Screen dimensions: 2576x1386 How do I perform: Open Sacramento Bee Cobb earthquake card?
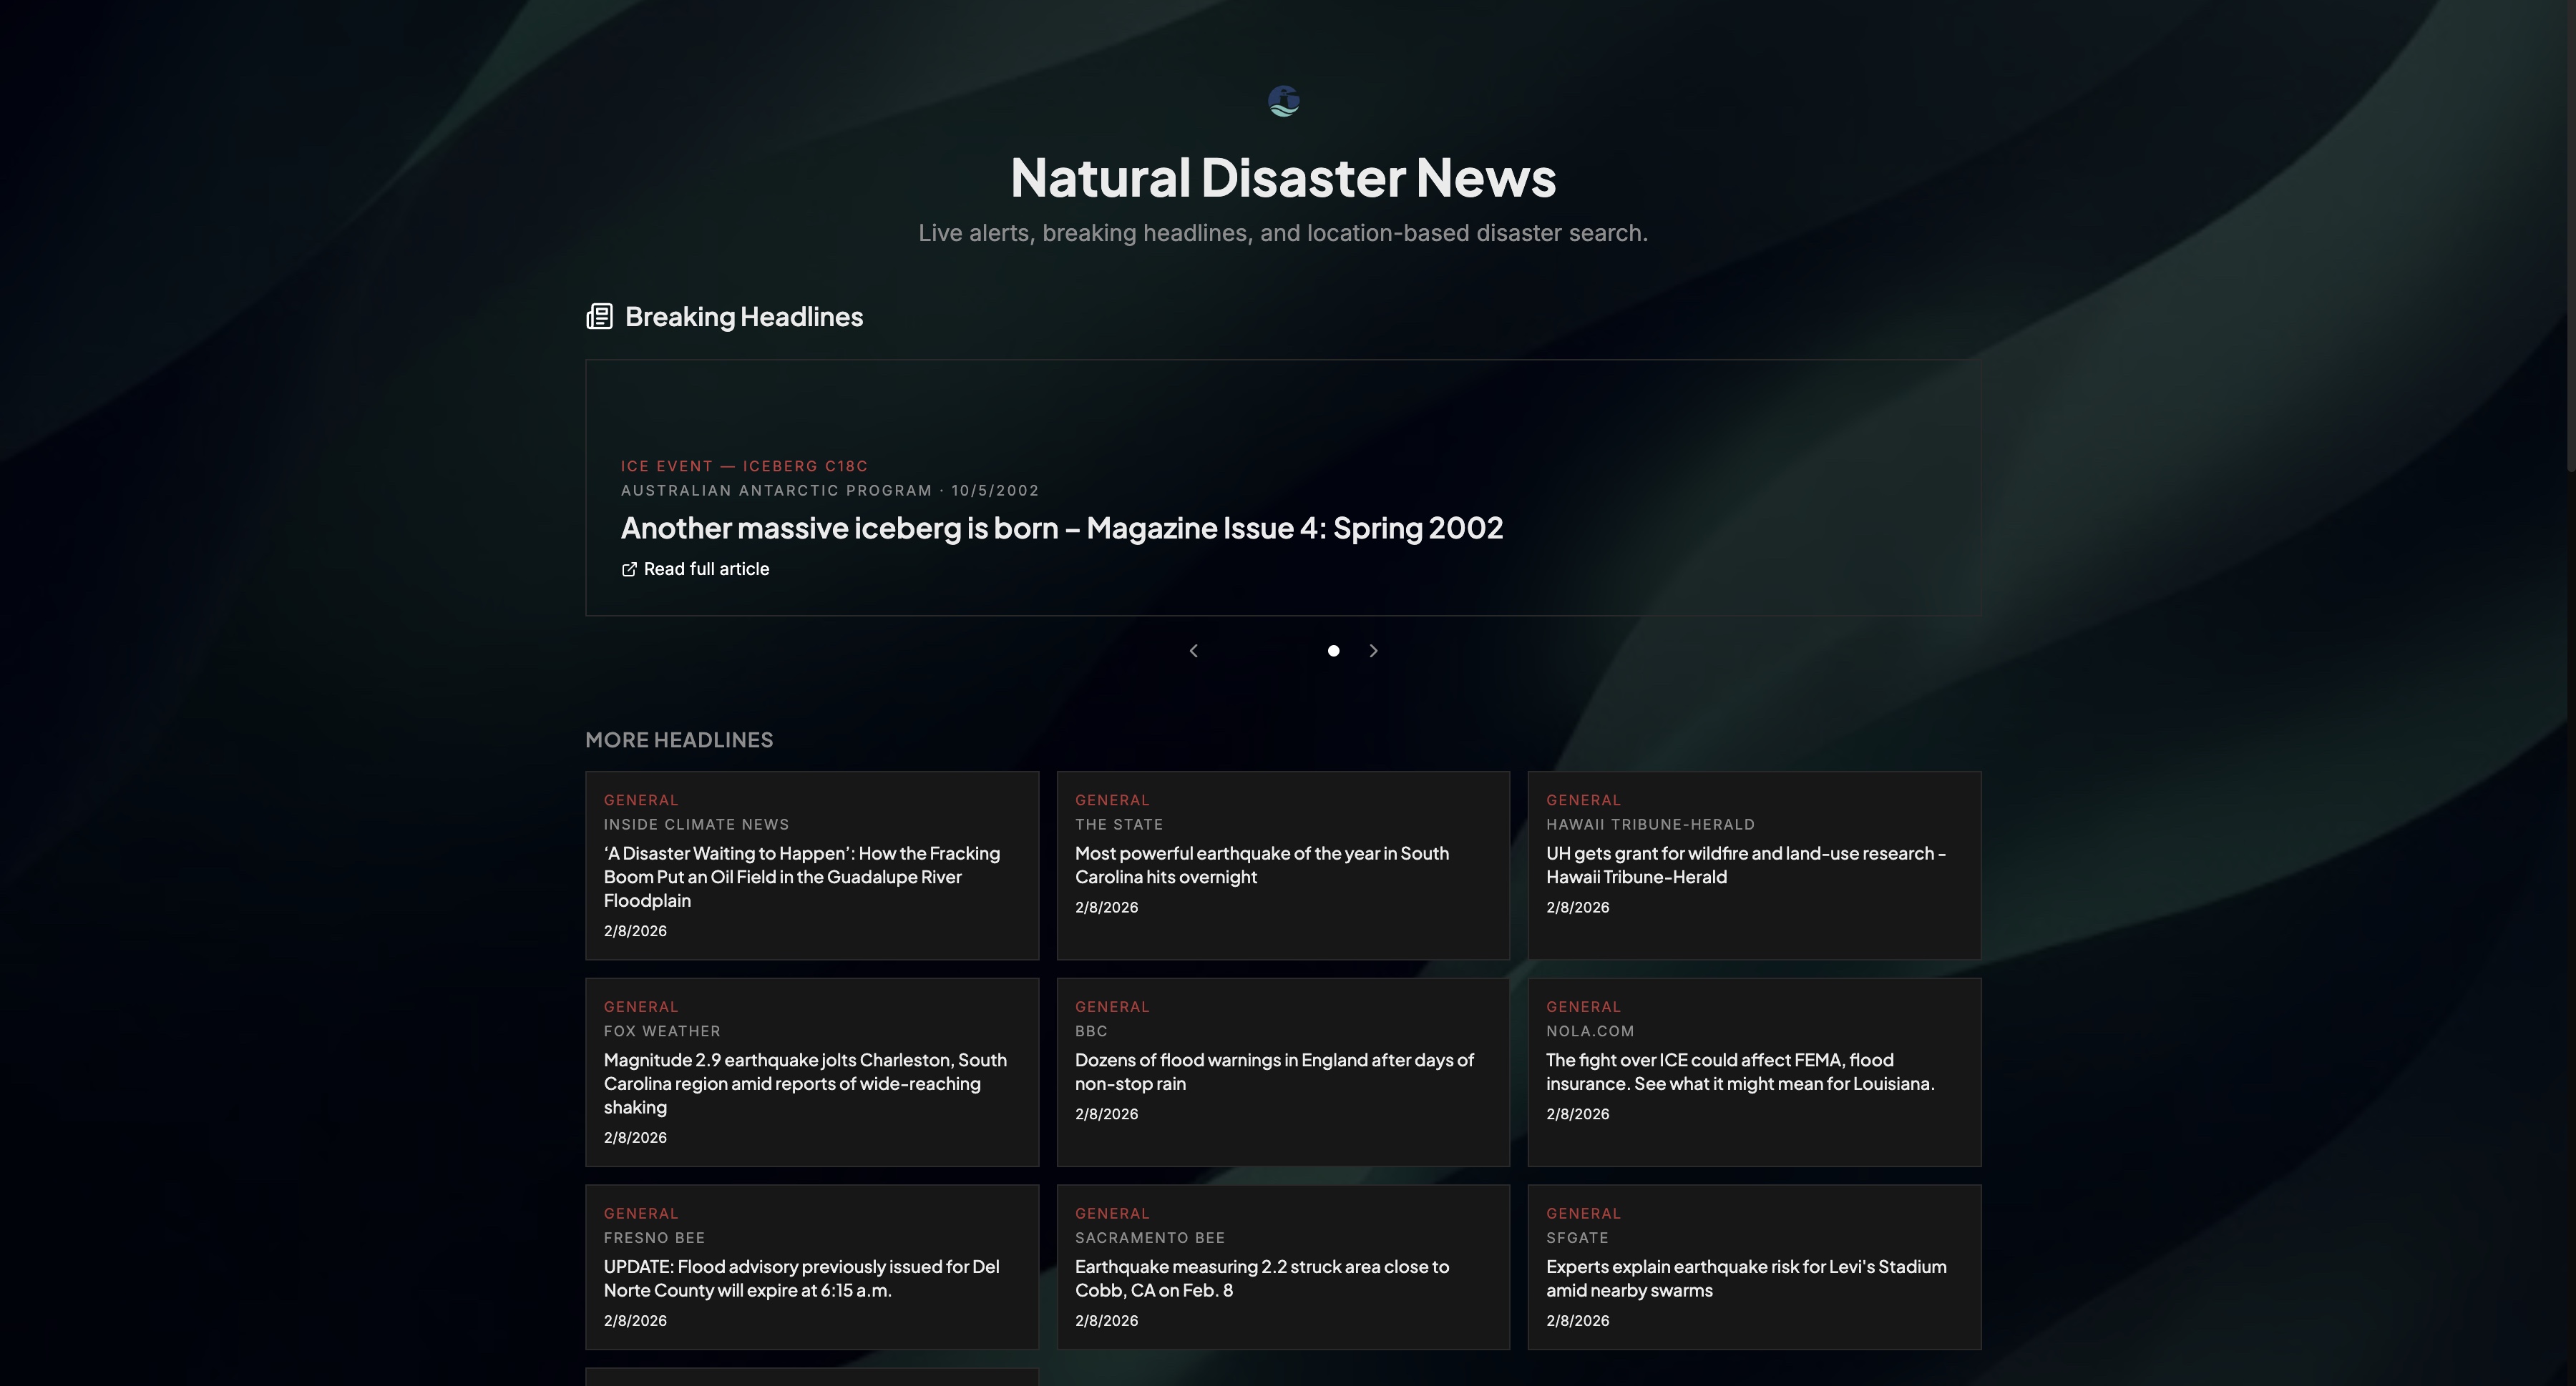(1282, 1267)
